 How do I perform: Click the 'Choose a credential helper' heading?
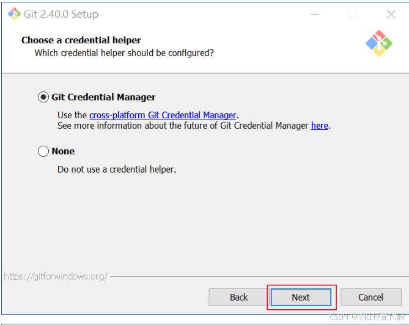(x=81, y=40)
